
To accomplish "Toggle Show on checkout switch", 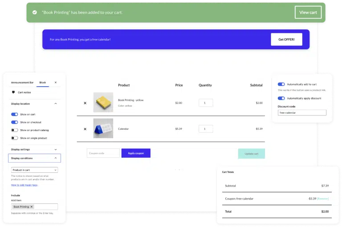I will 15,122.
